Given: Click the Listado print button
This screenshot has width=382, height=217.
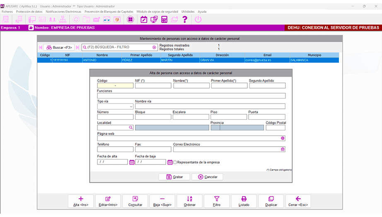Looking at the screenshot, I should (x=244, y=201).
